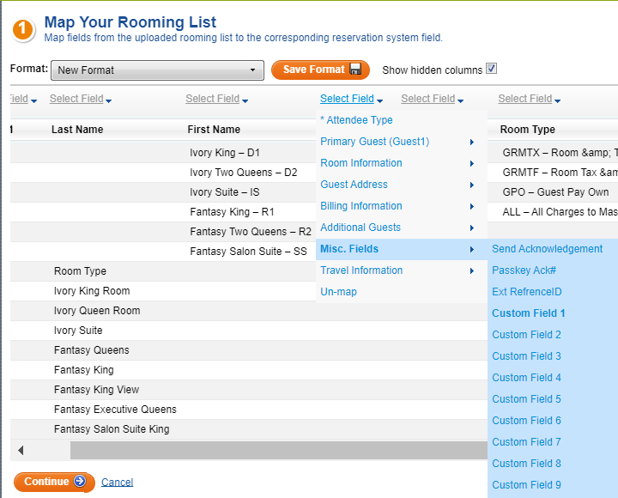This screenshot has width=618, height=498.
Task: Open Select Field dropdown above First Name column
Action: [216, 100]
